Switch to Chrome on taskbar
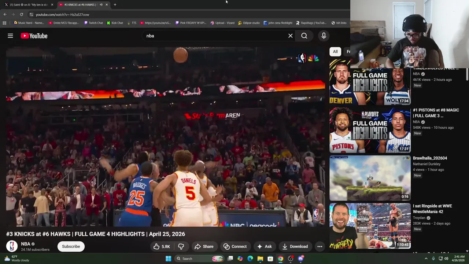The height and width of the screenshot is (264, 469). [x=280, y=258]
